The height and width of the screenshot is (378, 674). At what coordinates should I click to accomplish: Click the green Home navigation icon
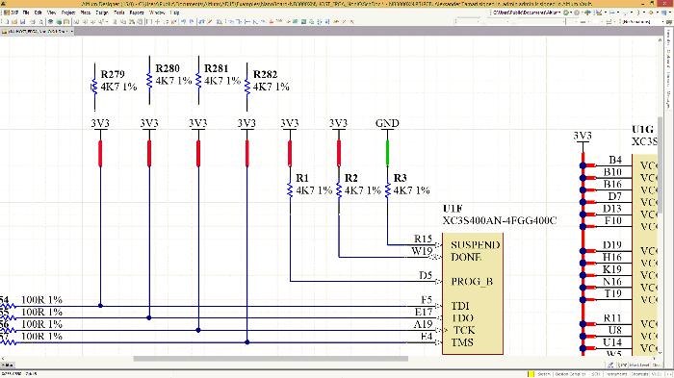coord(586,13)
